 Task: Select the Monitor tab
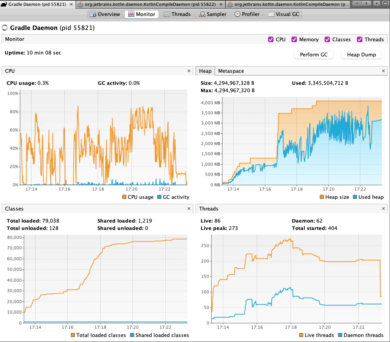pyautogui.click(x=141, y=14)
